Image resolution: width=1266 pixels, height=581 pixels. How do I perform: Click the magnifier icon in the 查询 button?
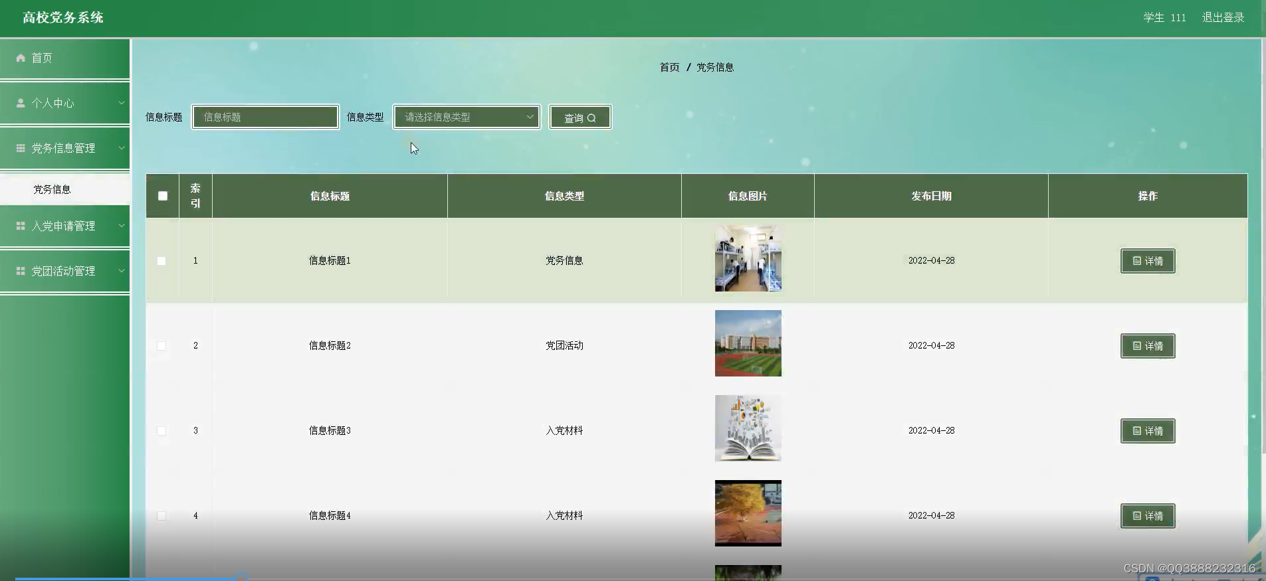pos(591,118)
